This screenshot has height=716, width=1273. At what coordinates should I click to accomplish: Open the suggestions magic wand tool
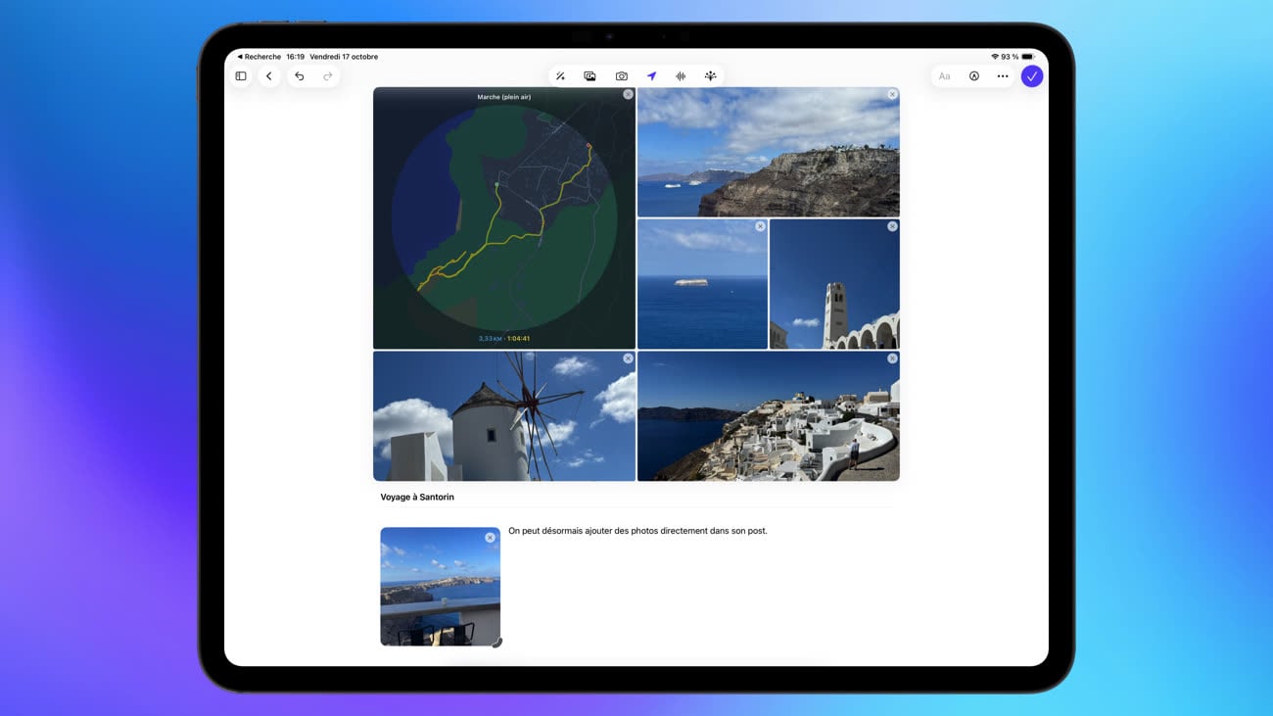point(560,76)
